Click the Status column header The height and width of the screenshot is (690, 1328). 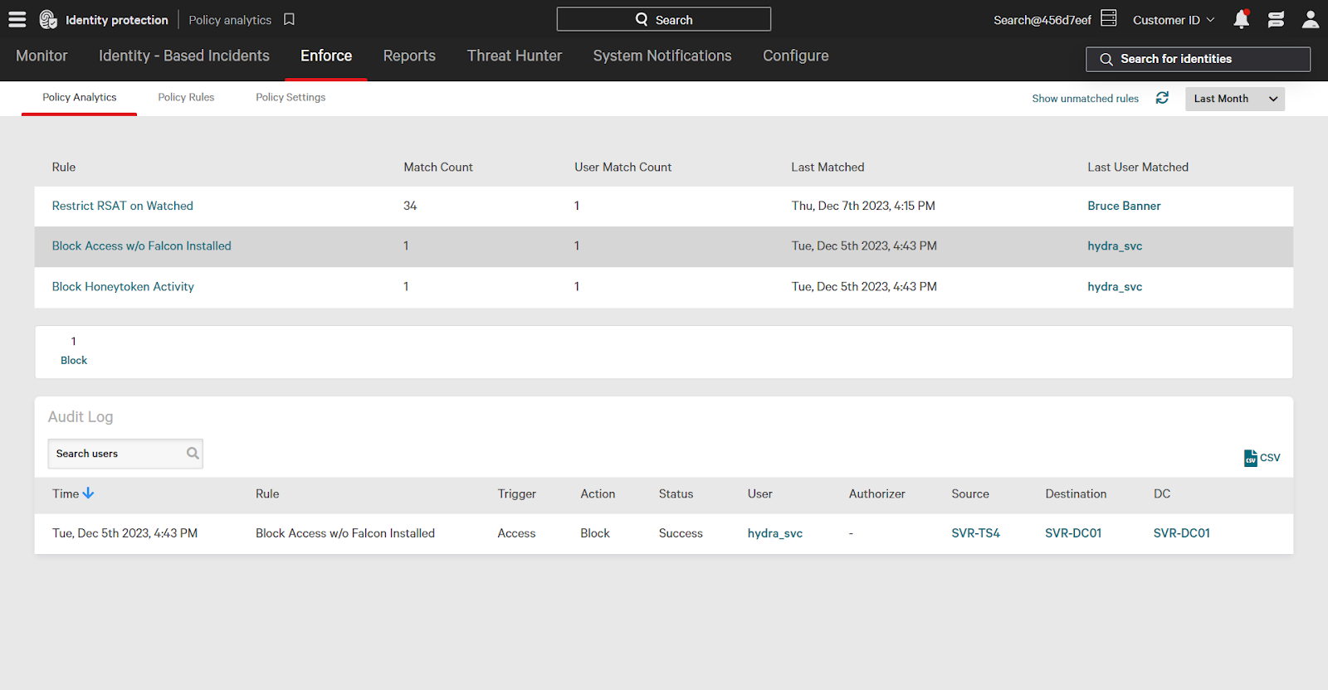click(676, 493)
